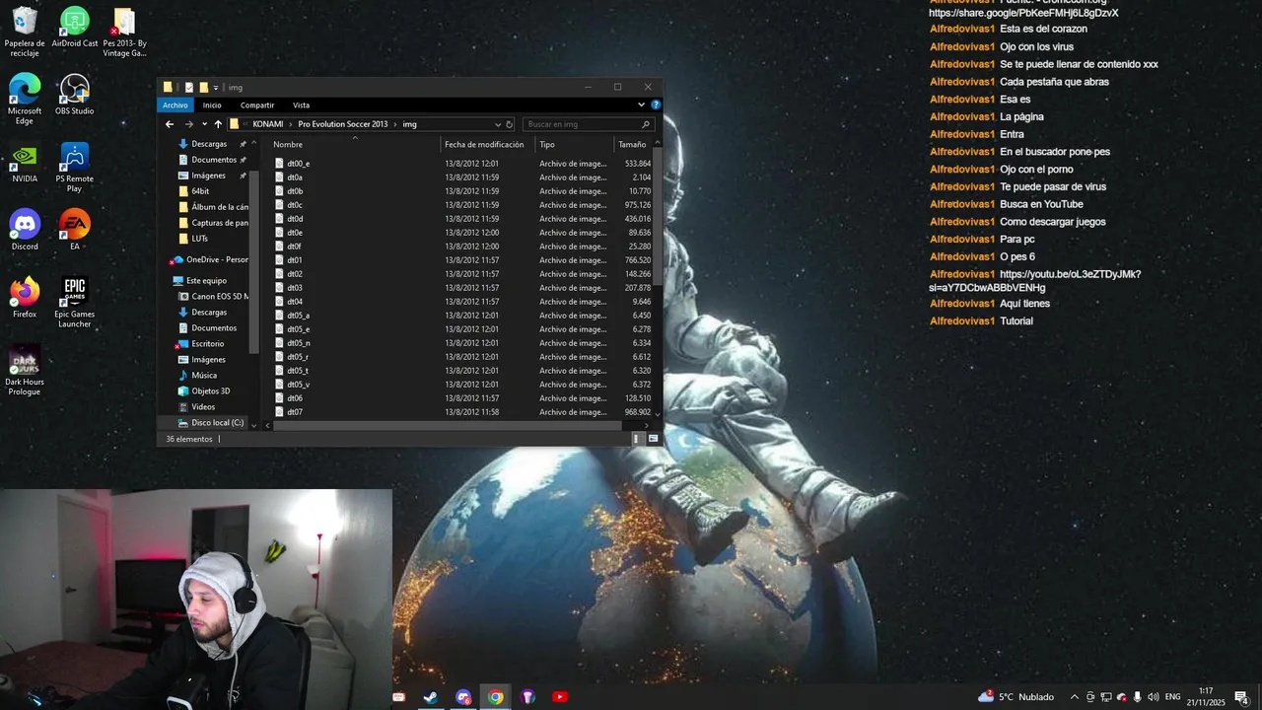The image size is (1262, 710).
Task: Open Google Chrome from the taskbar
Action: tap(495, 697)
